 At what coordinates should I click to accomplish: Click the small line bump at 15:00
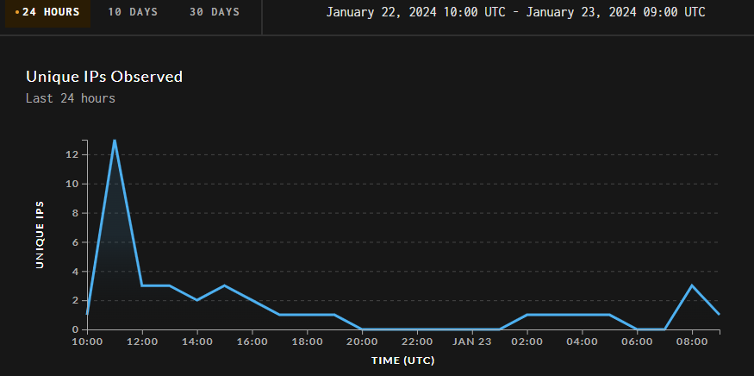pyautogui.click(x=224, y=285)
